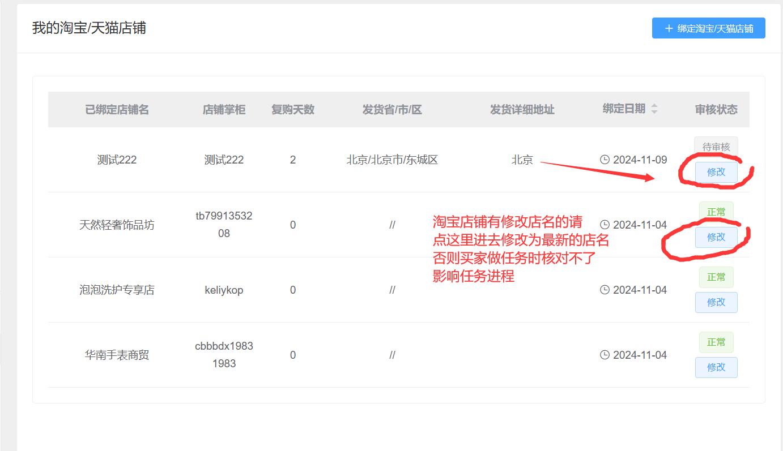Click 正常 status tag for 天然轻奢饰品坊
This screenshot has width=783, height=451.
tap(716, 212)
